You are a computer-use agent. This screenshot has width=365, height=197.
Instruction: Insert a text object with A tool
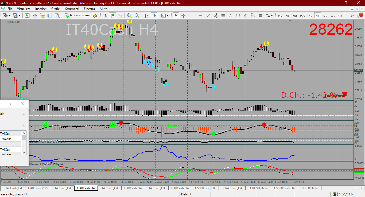[x=230, y=15]
